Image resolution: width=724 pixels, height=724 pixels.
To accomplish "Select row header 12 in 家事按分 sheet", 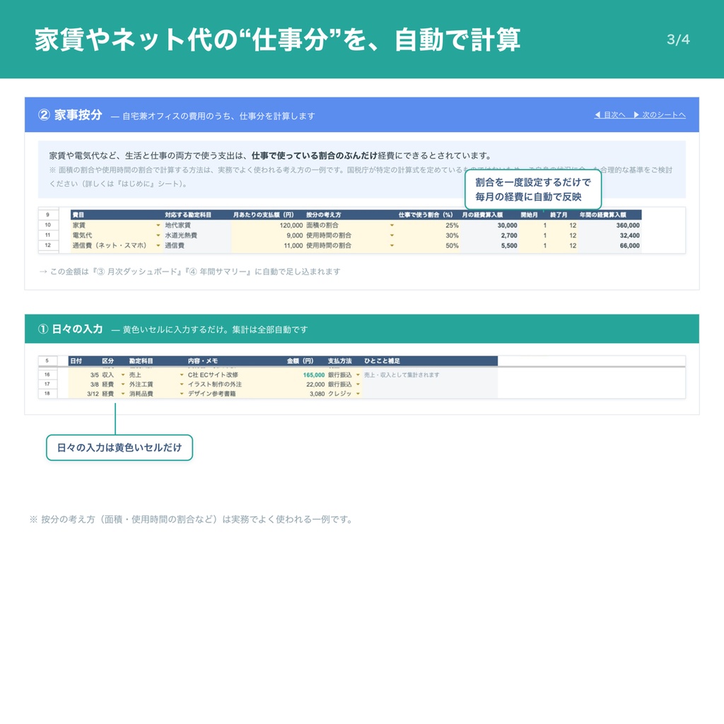I will [x=48, y=245].
